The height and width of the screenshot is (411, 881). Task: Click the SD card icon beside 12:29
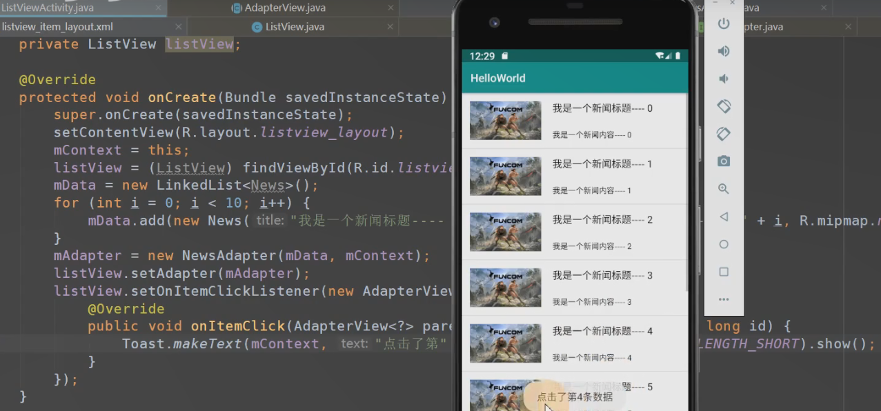(505, 56)
